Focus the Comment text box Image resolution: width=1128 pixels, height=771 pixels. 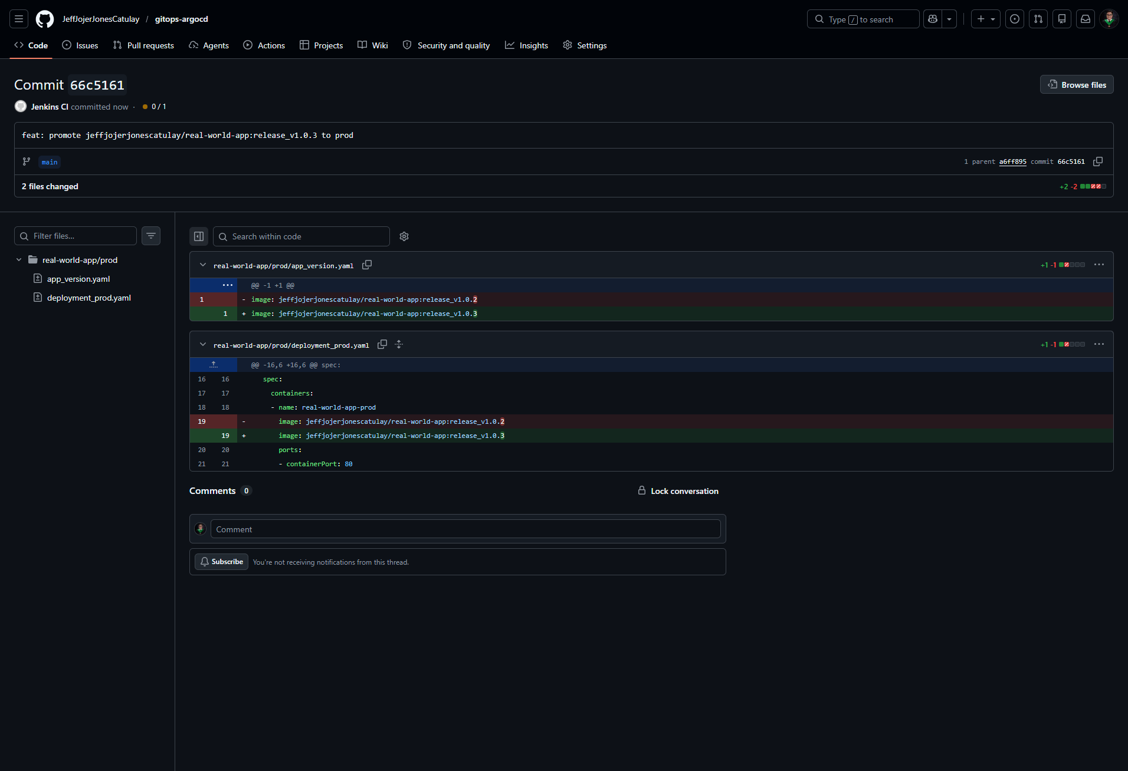coord(465,529)
